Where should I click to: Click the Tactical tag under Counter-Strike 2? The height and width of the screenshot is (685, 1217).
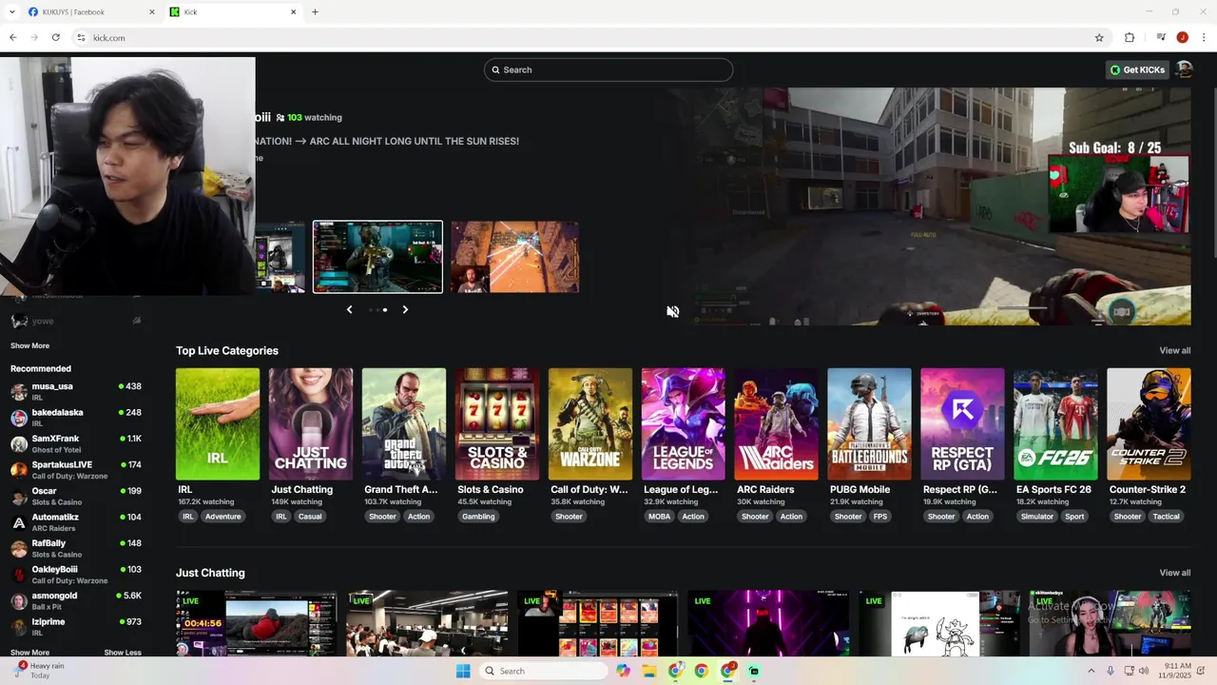[x=1167, y=517]
